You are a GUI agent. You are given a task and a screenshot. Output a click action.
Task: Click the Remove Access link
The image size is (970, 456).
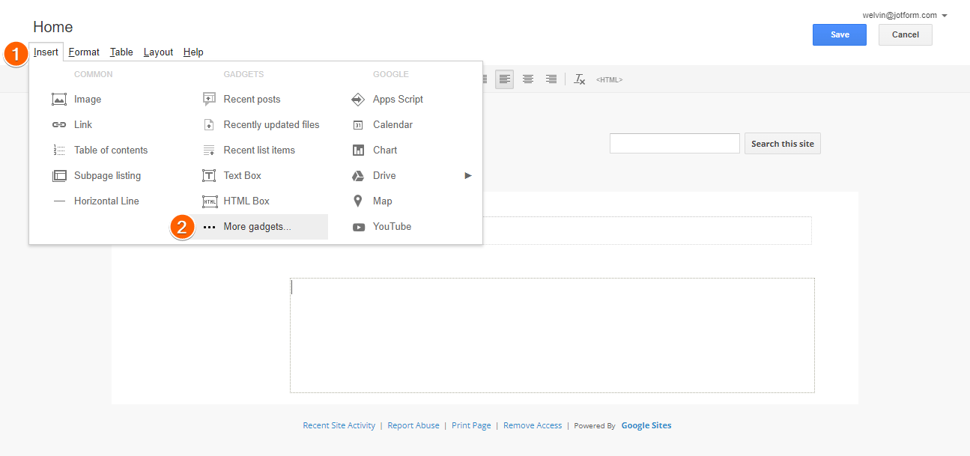533,425
